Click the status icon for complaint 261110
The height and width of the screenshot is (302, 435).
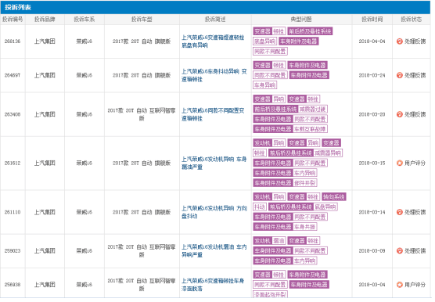[x=400, y=212]
